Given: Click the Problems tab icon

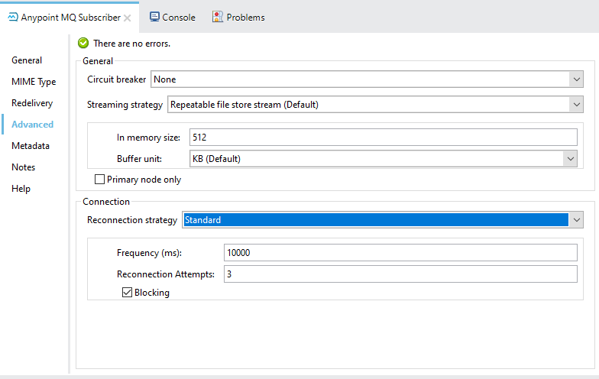Looking at the screenshot, I should tap(218, 17).
